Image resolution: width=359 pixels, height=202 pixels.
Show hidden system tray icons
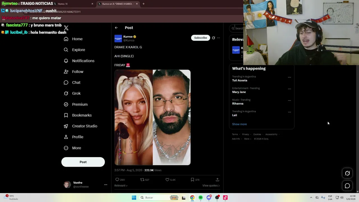coord(311,198)
